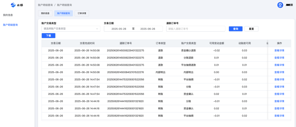Viewport: 296px width, 127px height.
Task: Open the user avatar icon menu
Action: 280,5
